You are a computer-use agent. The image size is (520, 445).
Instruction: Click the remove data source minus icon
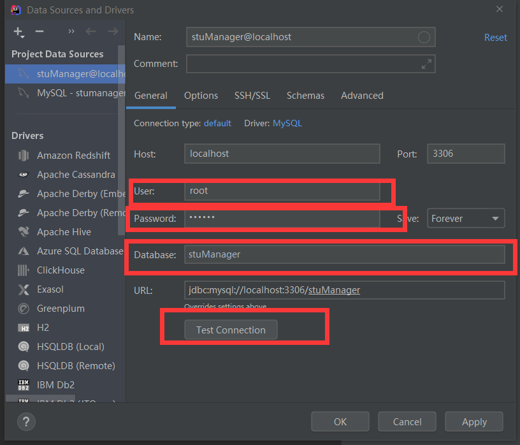pos(40,31)
